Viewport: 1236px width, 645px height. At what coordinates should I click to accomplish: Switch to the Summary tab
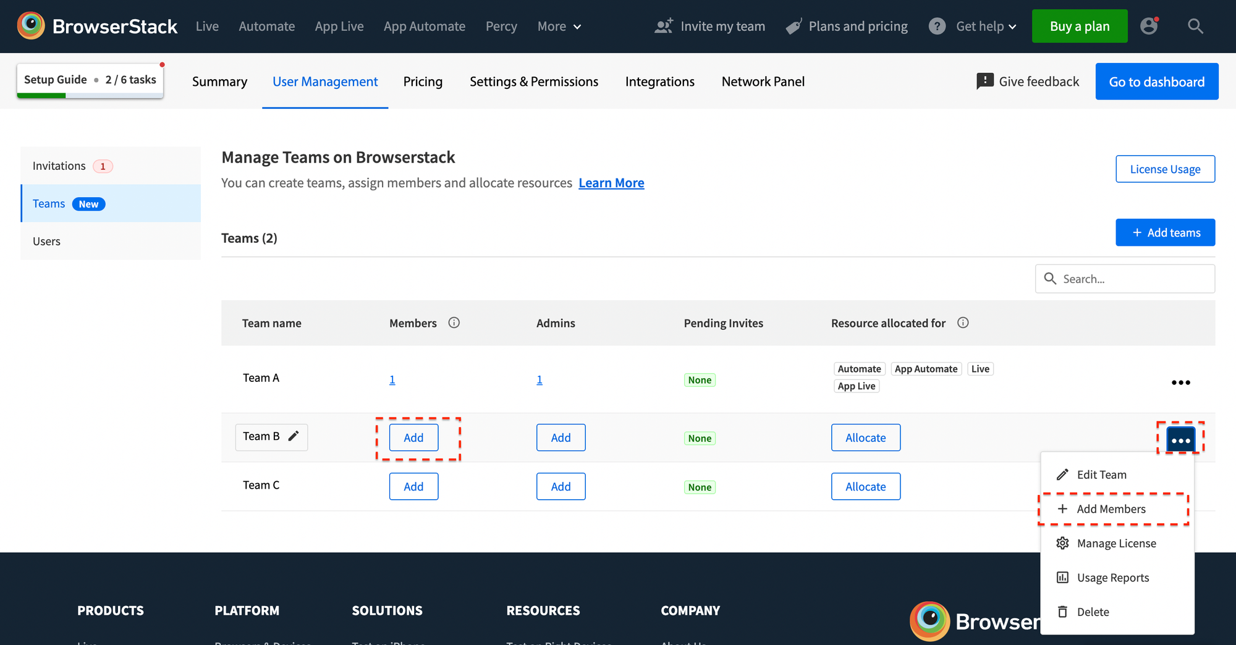click(x=219, y=82)
